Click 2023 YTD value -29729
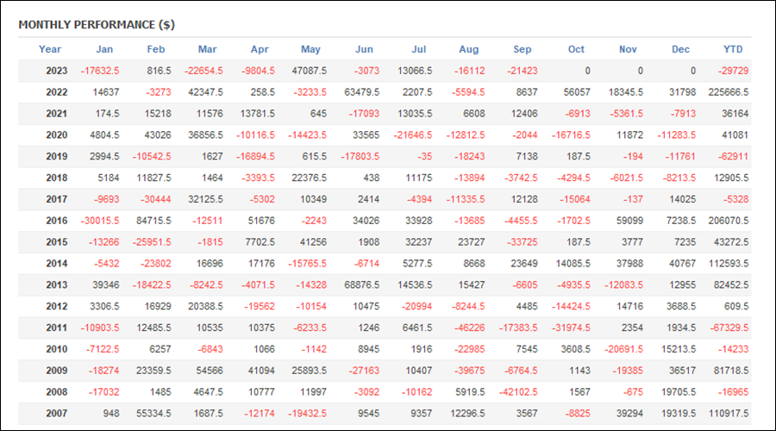Image resolution: width=776 pixels, height=431 pixels. coord(734,71)
